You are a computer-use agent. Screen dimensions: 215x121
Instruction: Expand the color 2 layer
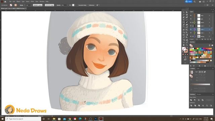196,29
